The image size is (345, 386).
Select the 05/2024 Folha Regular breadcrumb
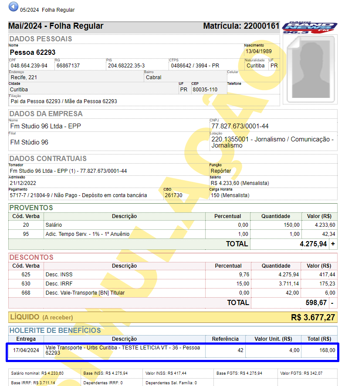coord(47,10)
